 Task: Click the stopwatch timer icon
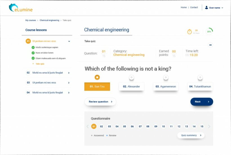pos(190,32)
